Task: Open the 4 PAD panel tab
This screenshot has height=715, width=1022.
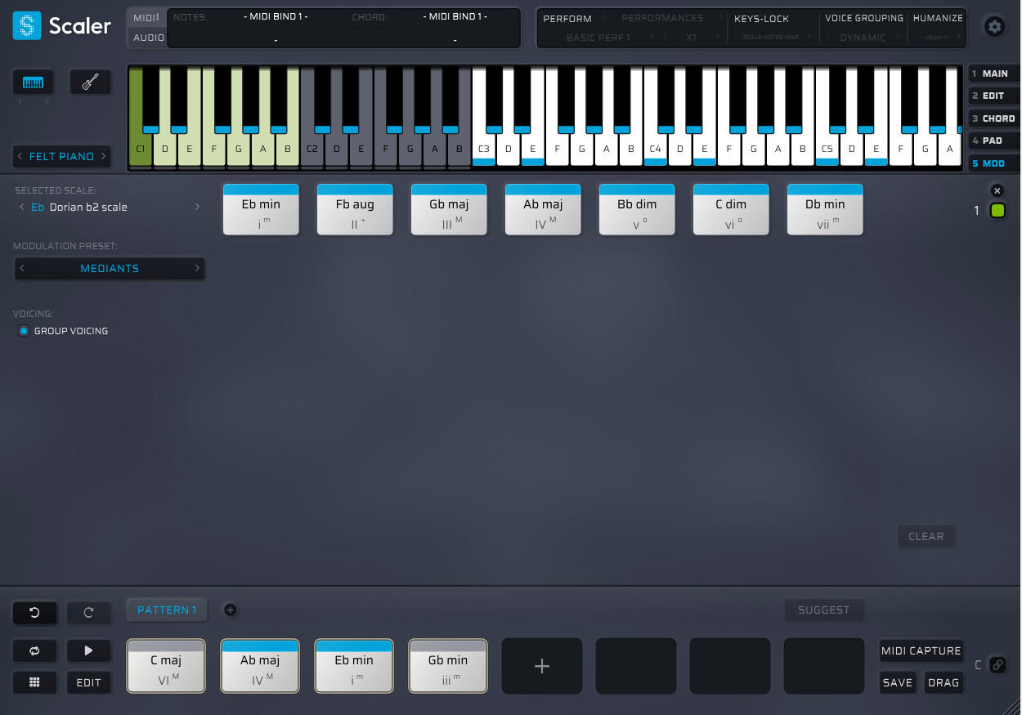Action: click(993, 141)
